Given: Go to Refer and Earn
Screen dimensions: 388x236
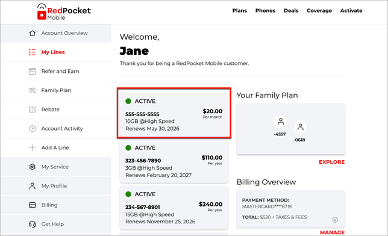Looking at the screenshot, I should [56, 71].
